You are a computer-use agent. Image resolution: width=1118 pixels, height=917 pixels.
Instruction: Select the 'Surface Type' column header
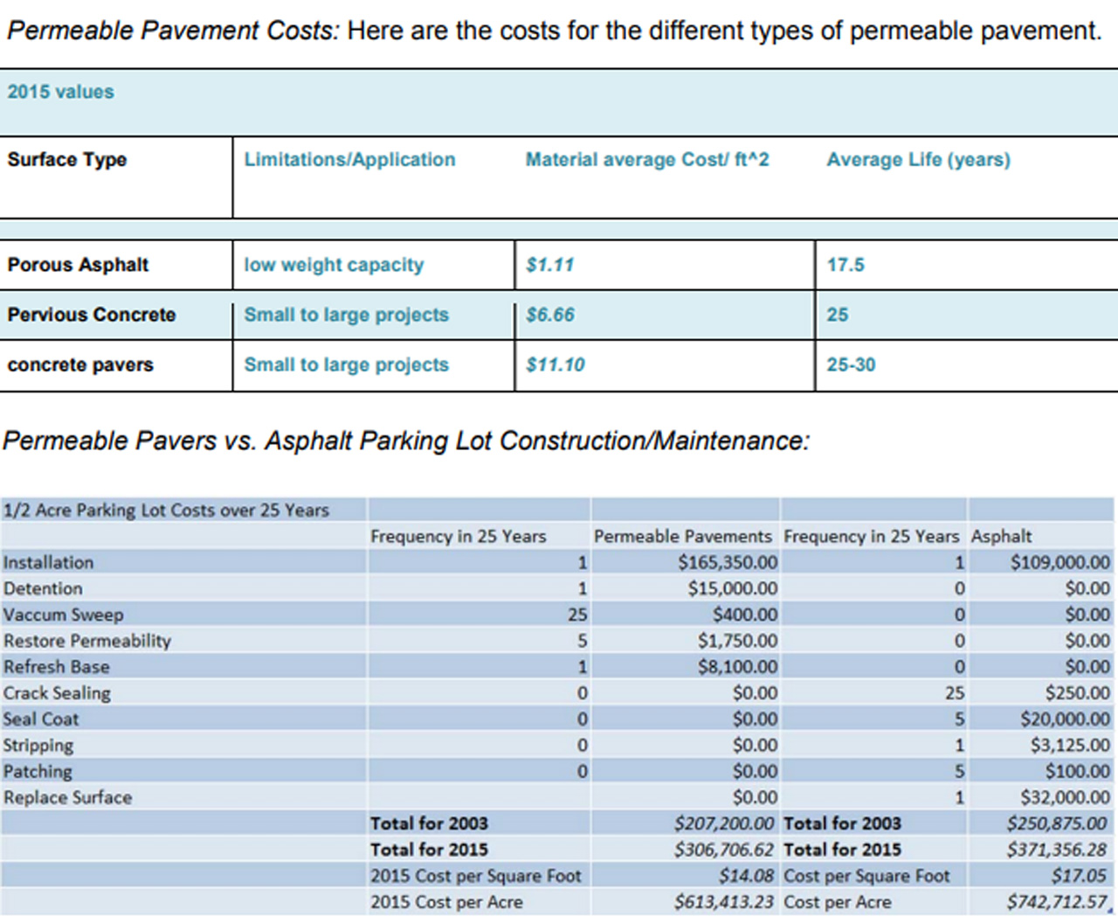67,160
